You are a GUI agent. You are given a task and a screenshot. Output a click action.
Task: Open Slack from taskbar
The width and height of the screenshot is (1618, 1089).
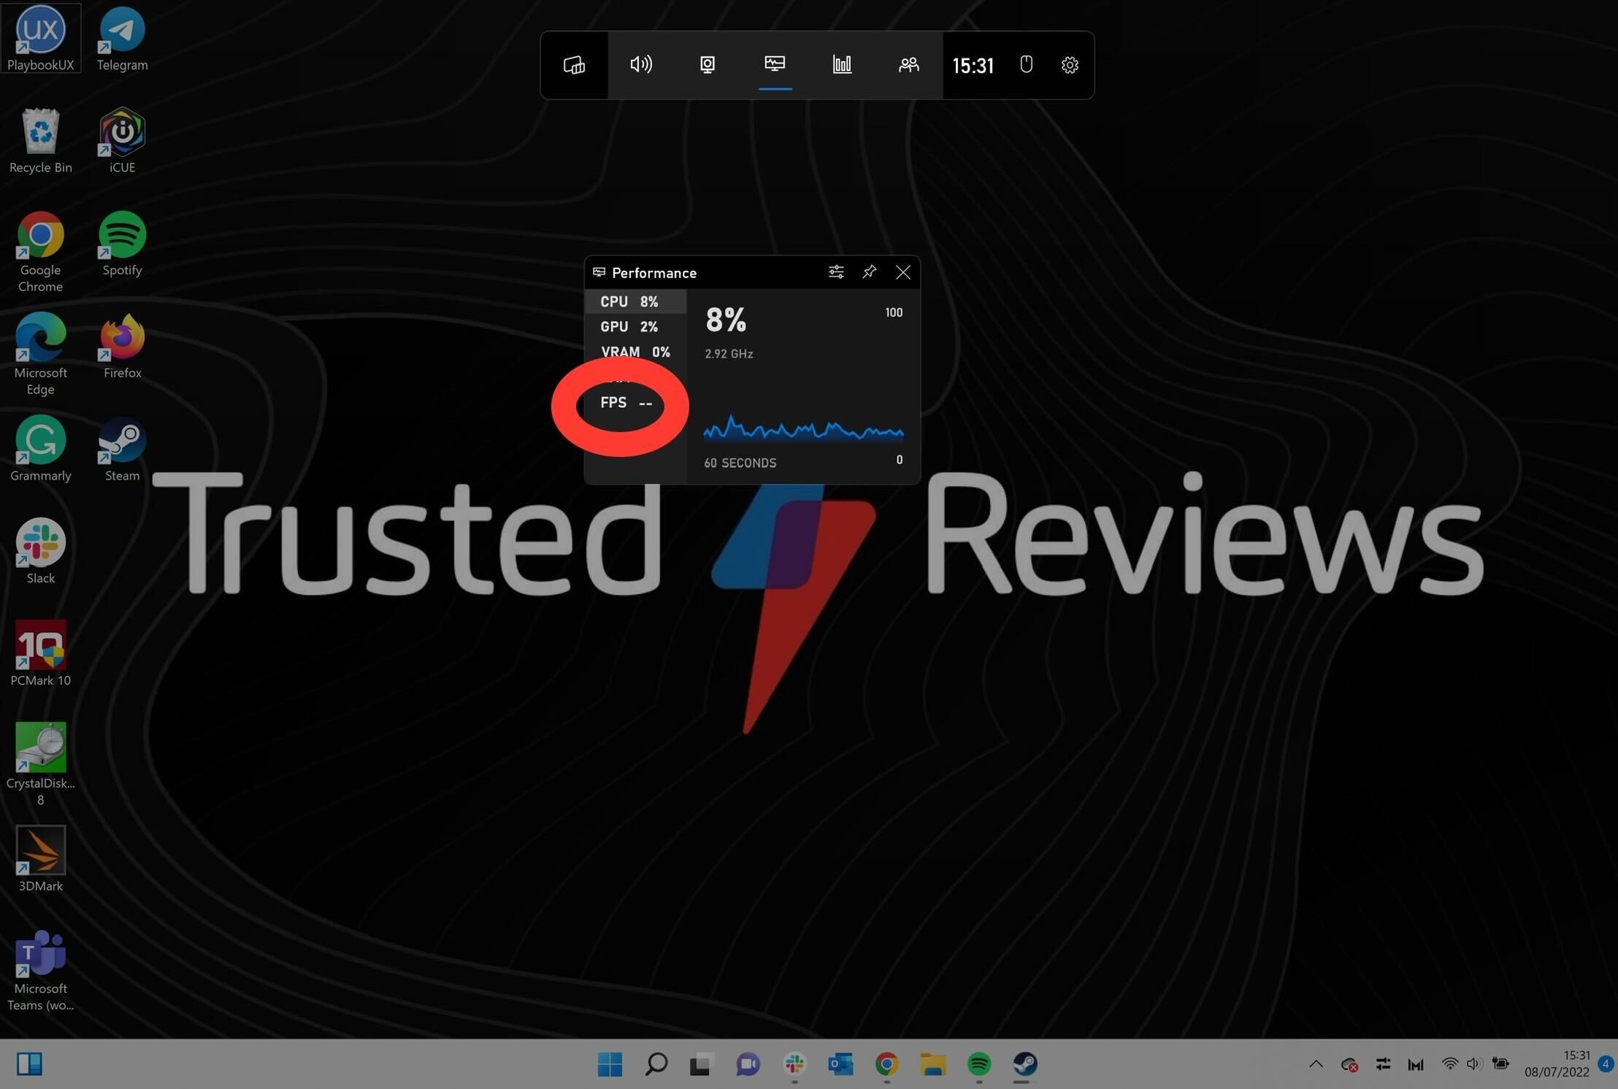tap(794, 1064)
